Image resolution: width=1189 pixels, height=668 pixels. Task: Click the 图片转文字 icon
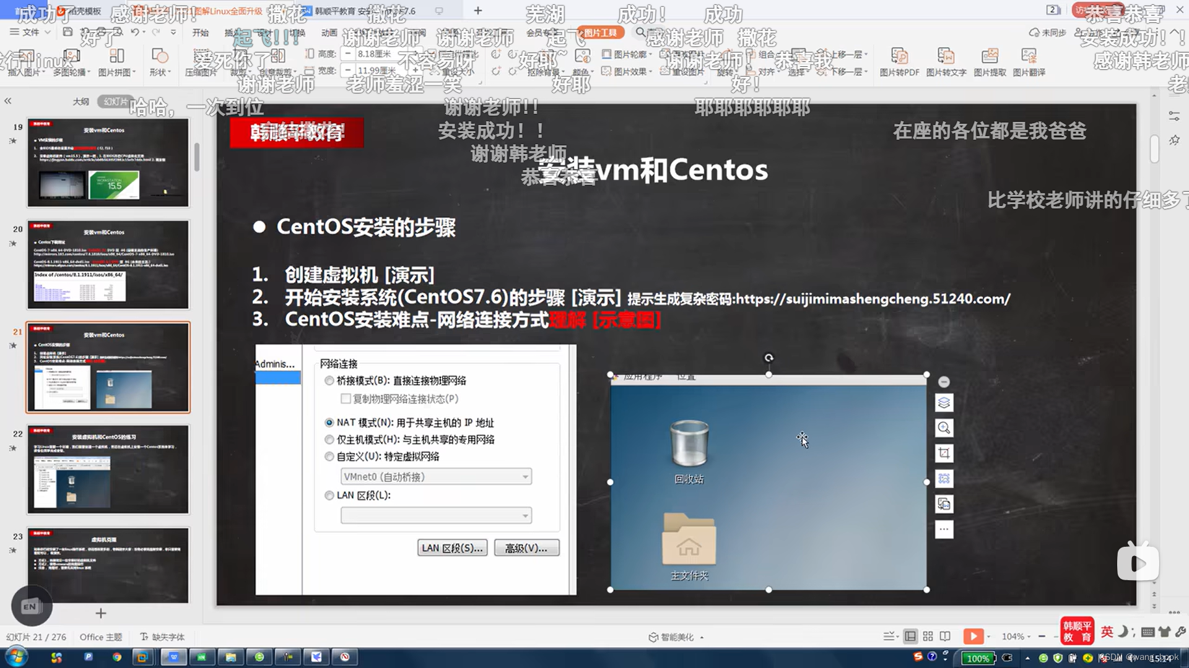pyautogui.click(x=946, y=56)
